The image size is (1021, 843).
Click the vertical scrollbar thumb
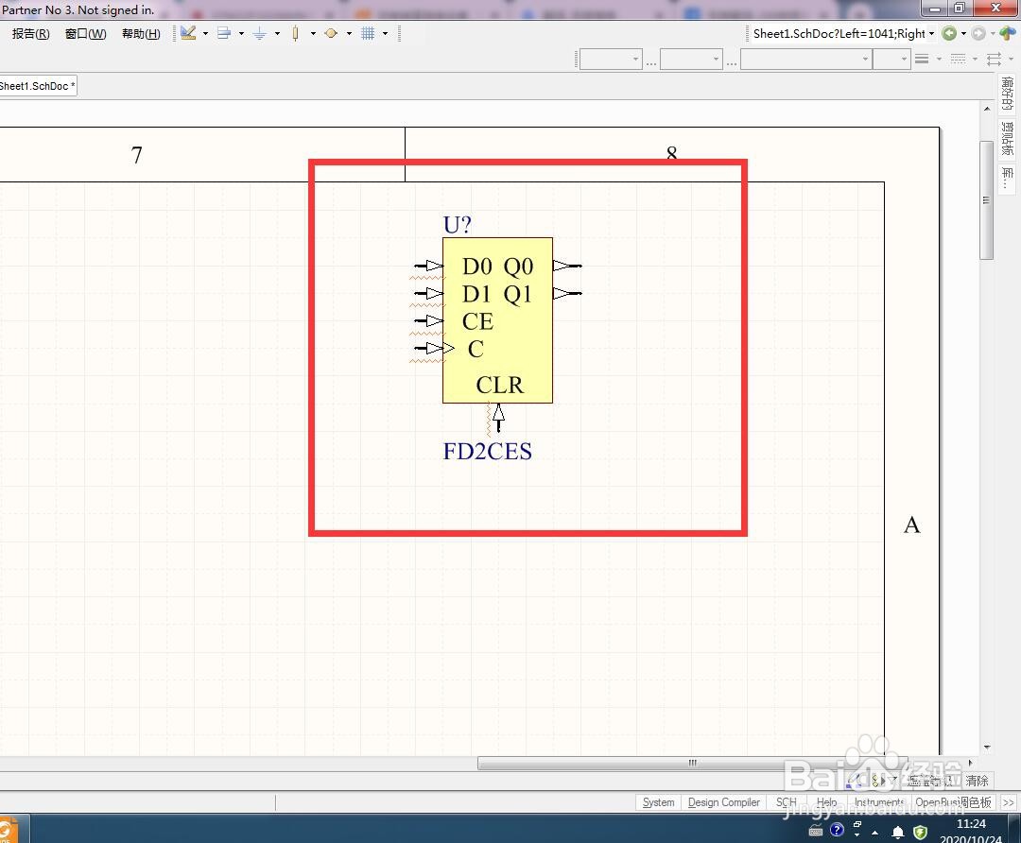986,199
